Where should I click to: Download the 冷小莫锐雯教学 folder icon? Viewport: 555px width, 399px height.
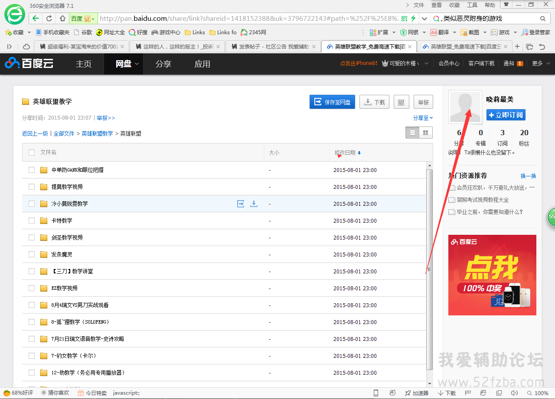pyautogui.click(x=254, y=204)
